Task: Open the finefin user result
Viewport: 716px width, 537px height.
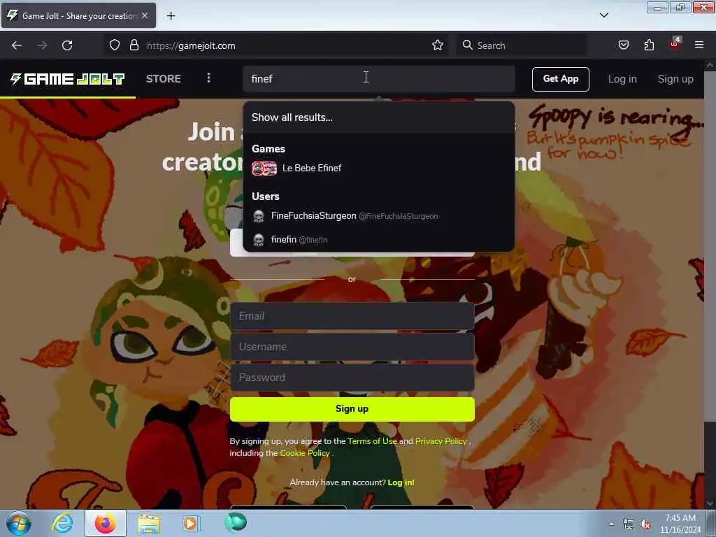Action: [378, 240]
